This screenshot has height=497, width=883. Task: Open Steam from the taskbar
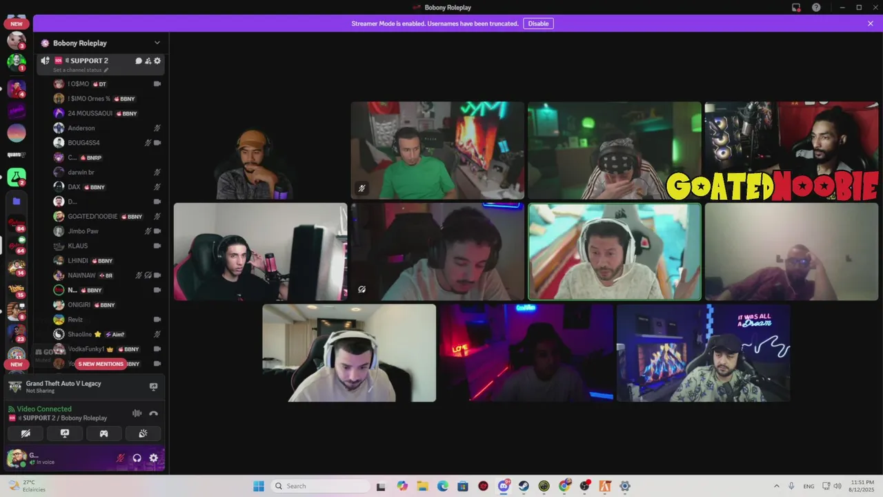[524, 486]
